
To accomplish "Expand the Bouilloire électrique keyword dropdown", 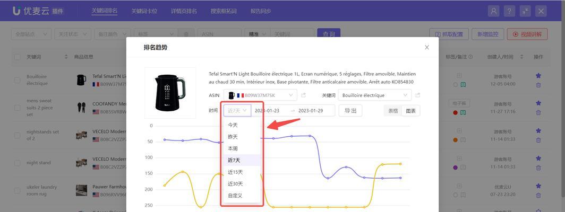I will coord(375,95).
